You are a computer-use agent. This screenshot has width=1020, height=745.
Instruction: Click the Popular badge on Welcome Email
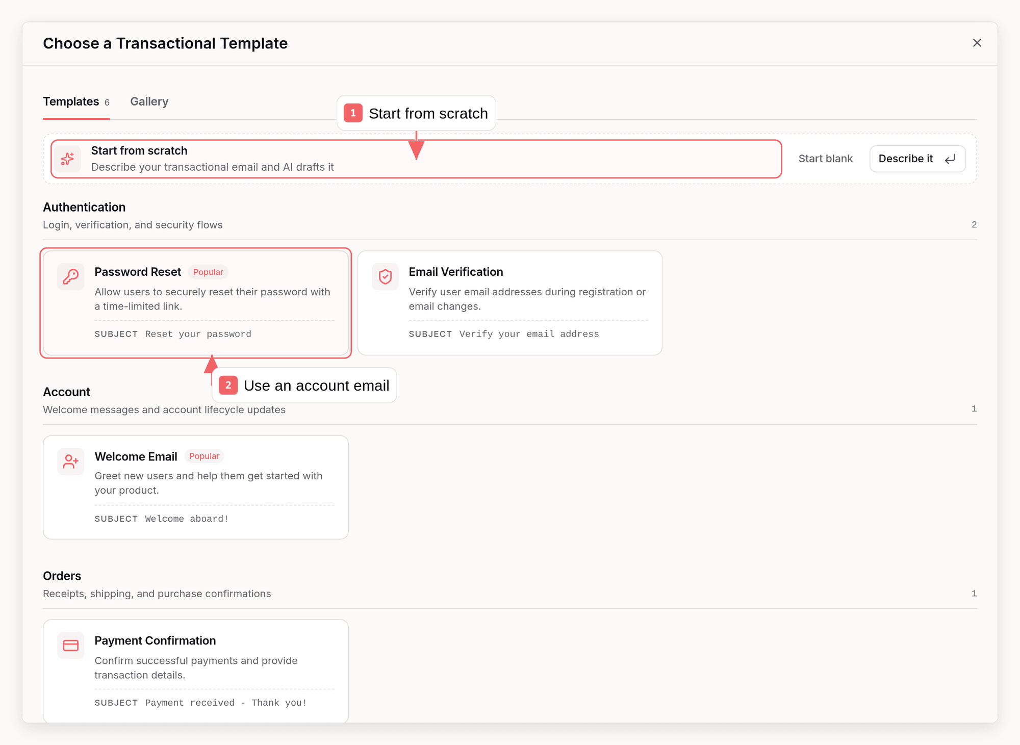point(204,456)
